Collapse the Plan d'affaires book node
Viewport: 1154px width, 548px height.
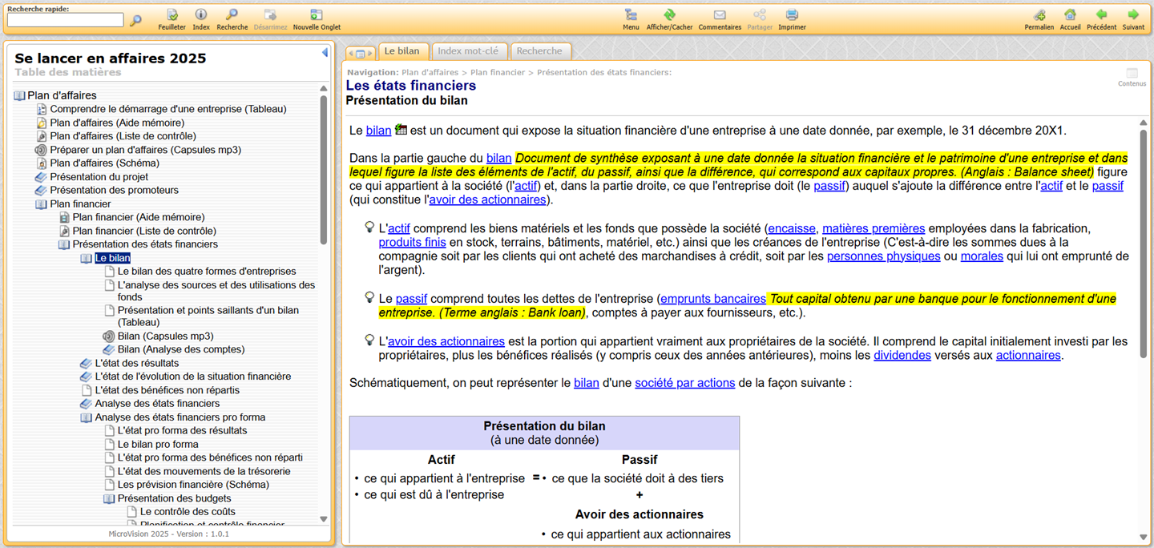(x=20, y=95)
